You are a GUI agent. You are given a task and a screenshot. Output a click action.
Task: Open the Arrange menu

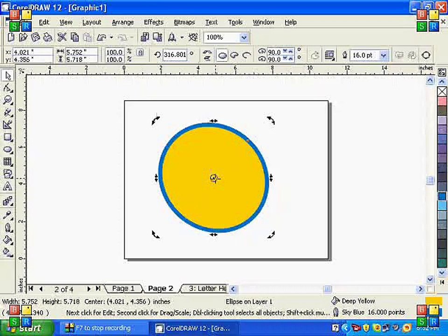click(x=123, y=22)
